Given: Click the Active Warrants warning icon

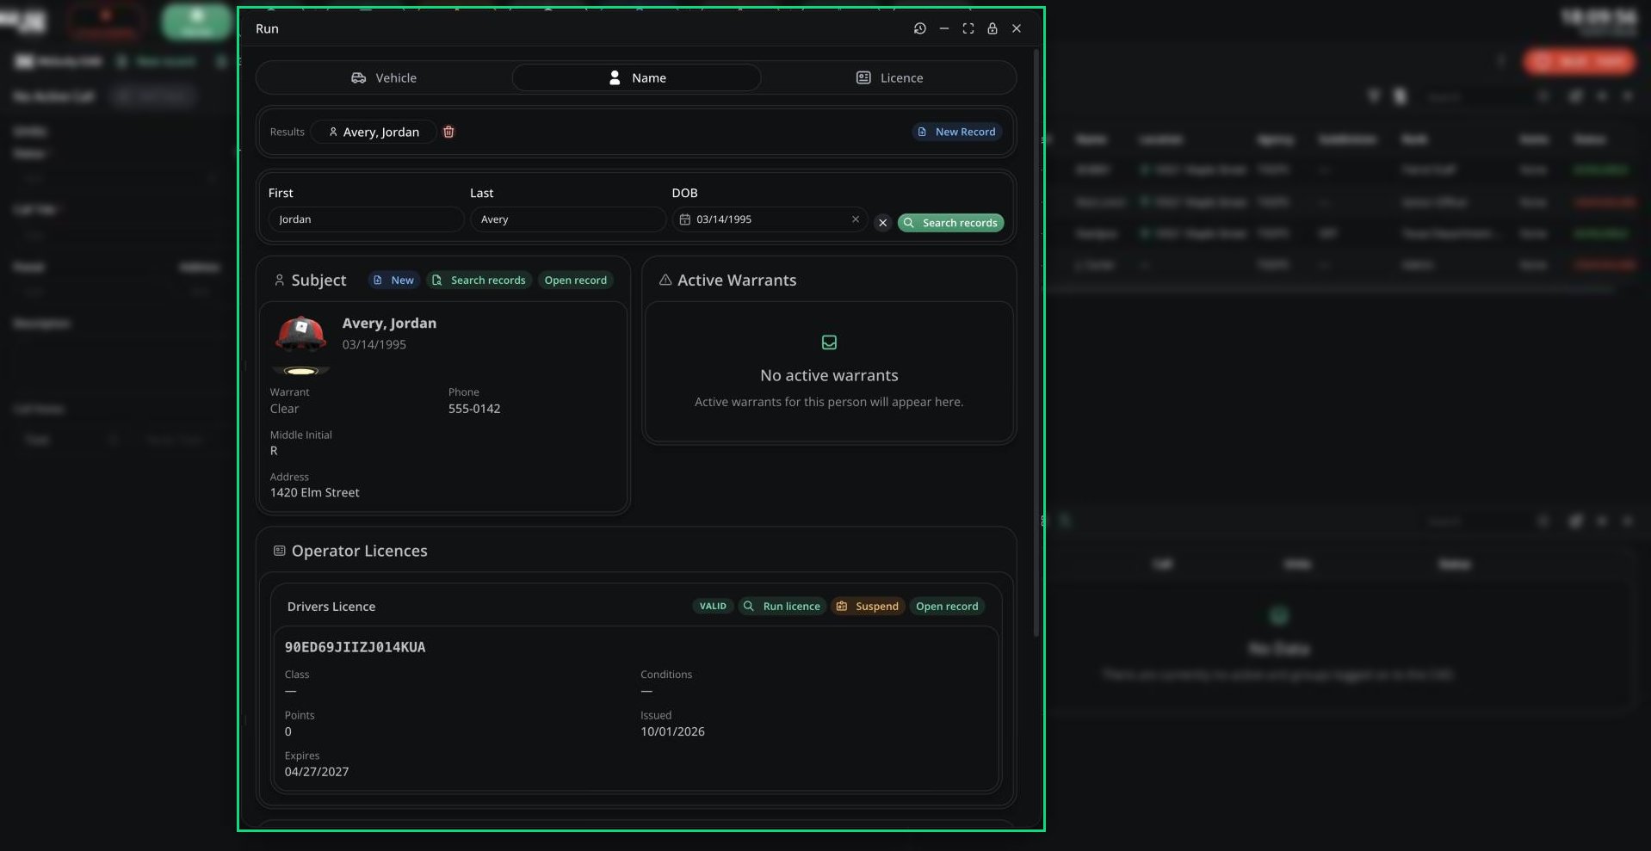Looking at the screenshot, I should point(665,281).
